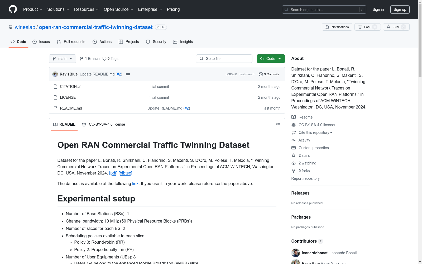The width and height of the screenshot is (422, 264).
Task: Fork this repository
Action: 367,27
